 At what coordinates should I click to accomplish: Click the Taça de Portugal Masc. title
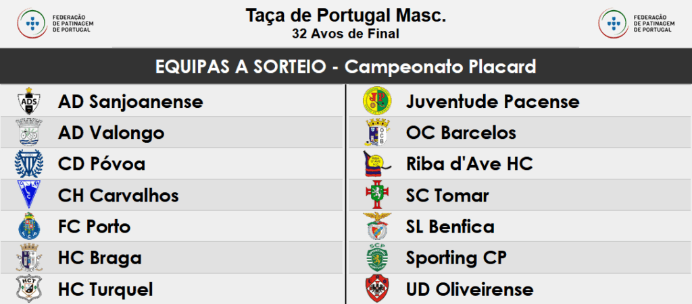pos(346,16)
